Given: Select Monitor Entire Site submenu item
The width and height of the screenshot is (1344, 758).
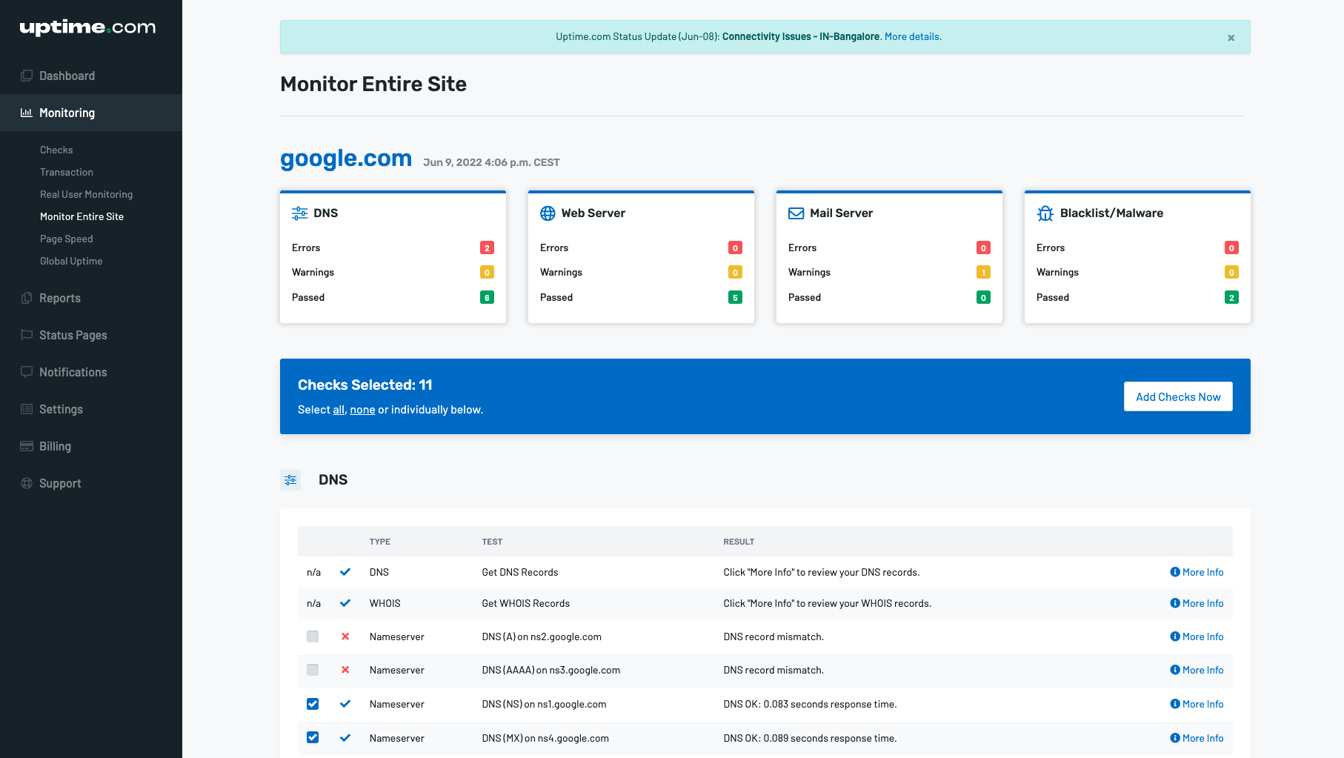Looking at the screenshot, I should [x=82, y=216].
